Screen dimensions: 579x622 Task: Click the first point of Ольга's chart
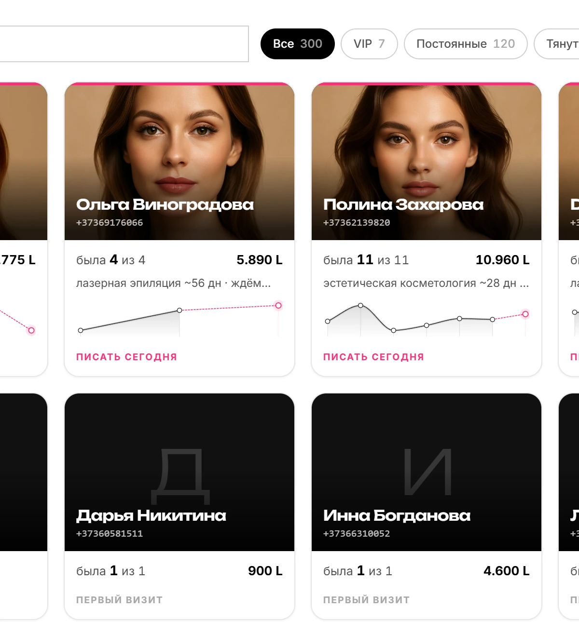click(x=81, y=330)
